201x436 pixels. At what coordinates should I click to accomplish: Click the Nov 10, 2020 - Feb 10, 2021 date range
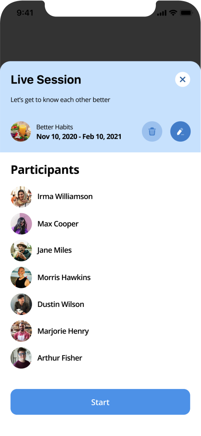[x=79, y=137]
